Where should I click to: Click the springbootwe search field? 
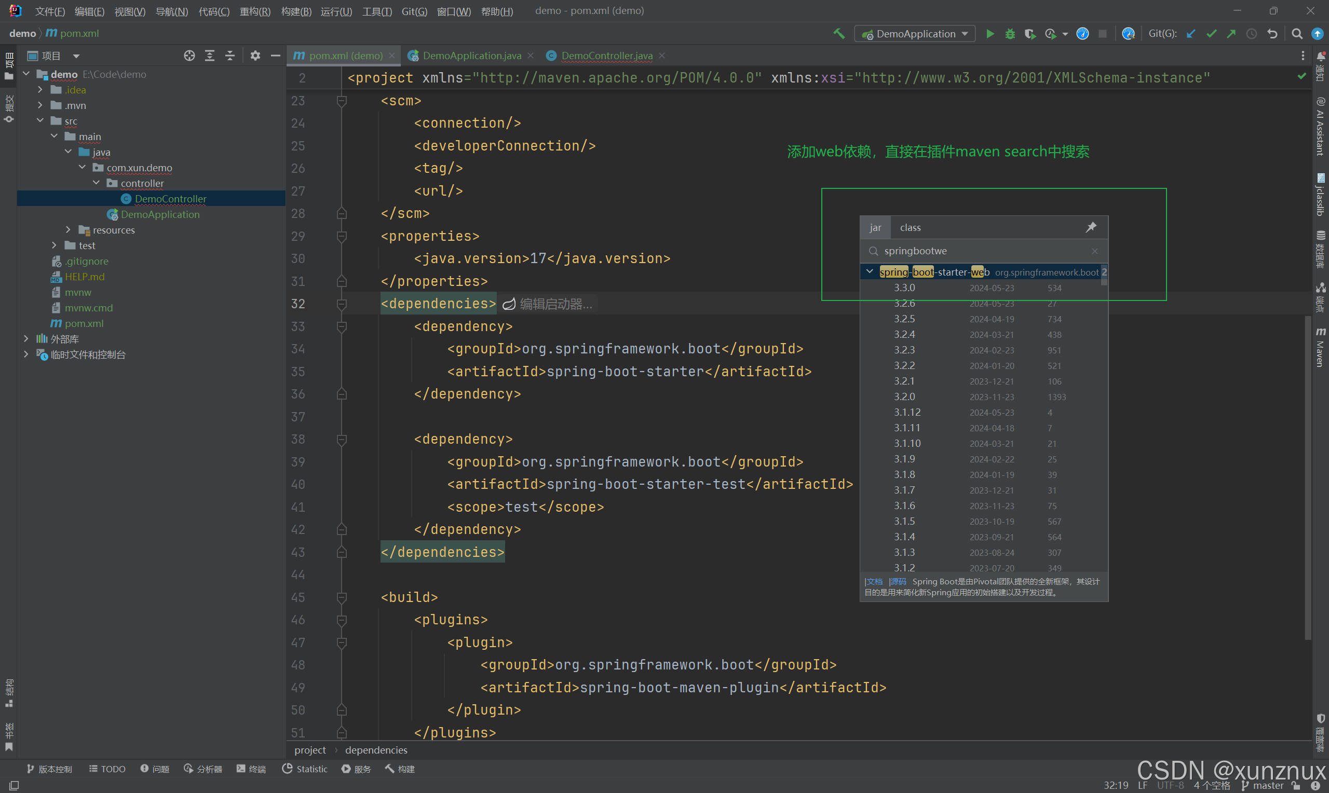[x=983, y=251]
